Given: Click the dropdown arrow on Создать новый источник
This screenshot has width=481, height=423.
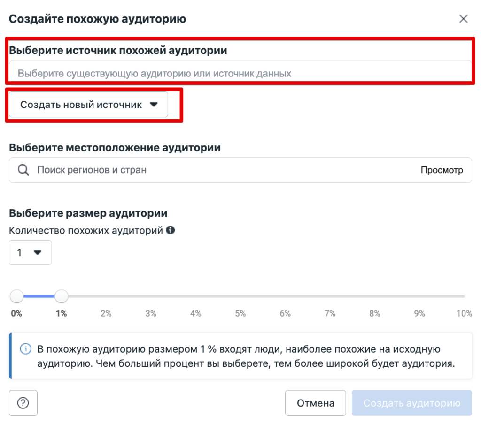Looking at the screenshot, I should click(154, 104).
